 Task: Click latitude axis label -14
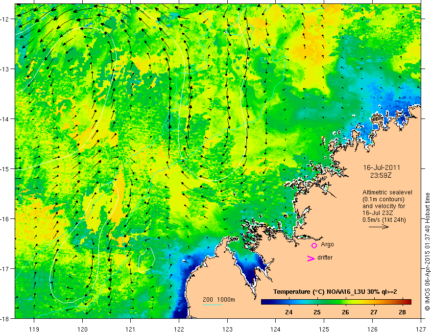tap(5, 119)
